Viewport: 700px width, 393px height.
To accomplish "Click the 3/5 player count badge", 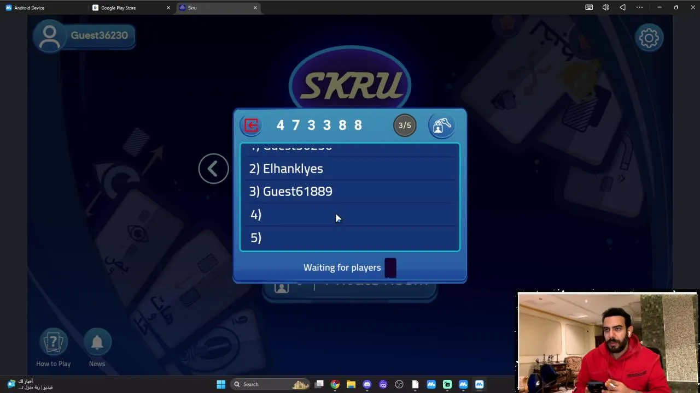I will point(405,126).
